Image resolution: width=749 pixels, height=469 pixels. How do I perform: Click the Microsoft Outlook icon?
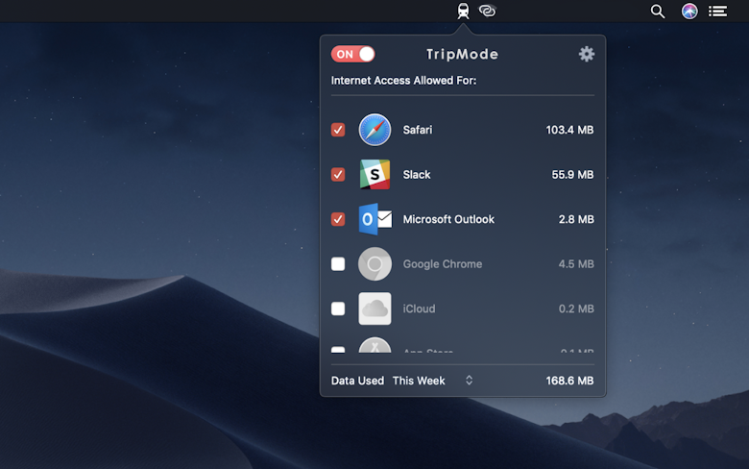[374, 219]
